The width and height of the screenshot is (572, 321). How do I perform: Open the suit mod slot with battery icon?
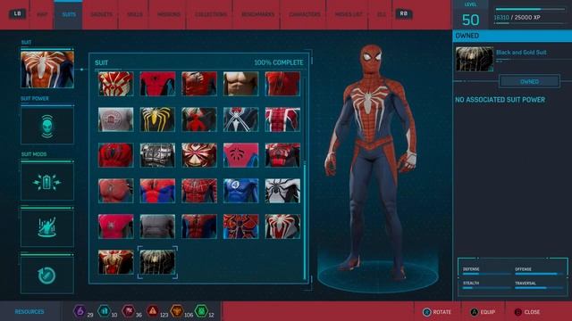pyautogui.click(x=47, y=182)
